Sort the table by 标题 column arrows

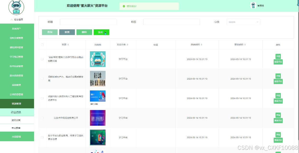pyautogui.click(x=68, y=44)
